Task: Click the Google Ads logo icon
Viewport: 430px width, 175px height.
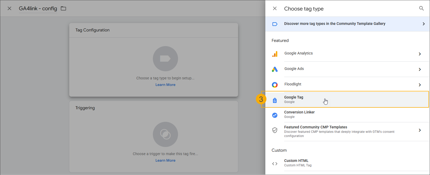Action: pos(275,69)
